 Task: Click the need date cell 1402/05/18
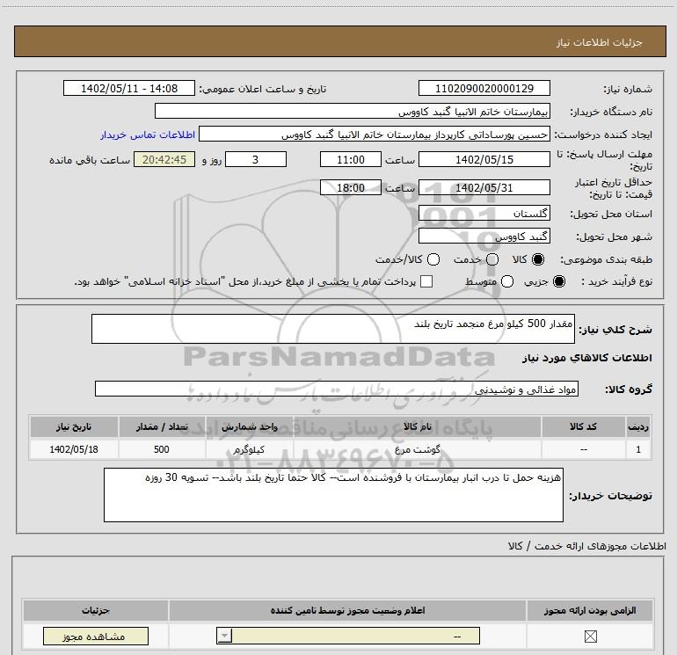click(x=74, y=449)
